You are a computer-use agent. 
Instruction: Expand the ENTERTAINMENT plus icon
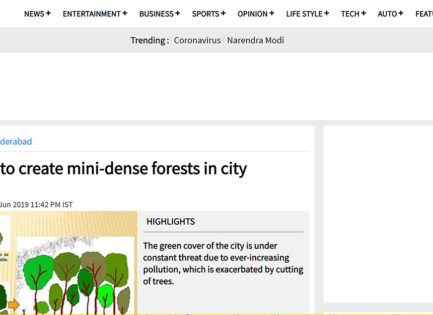point(125,13)
